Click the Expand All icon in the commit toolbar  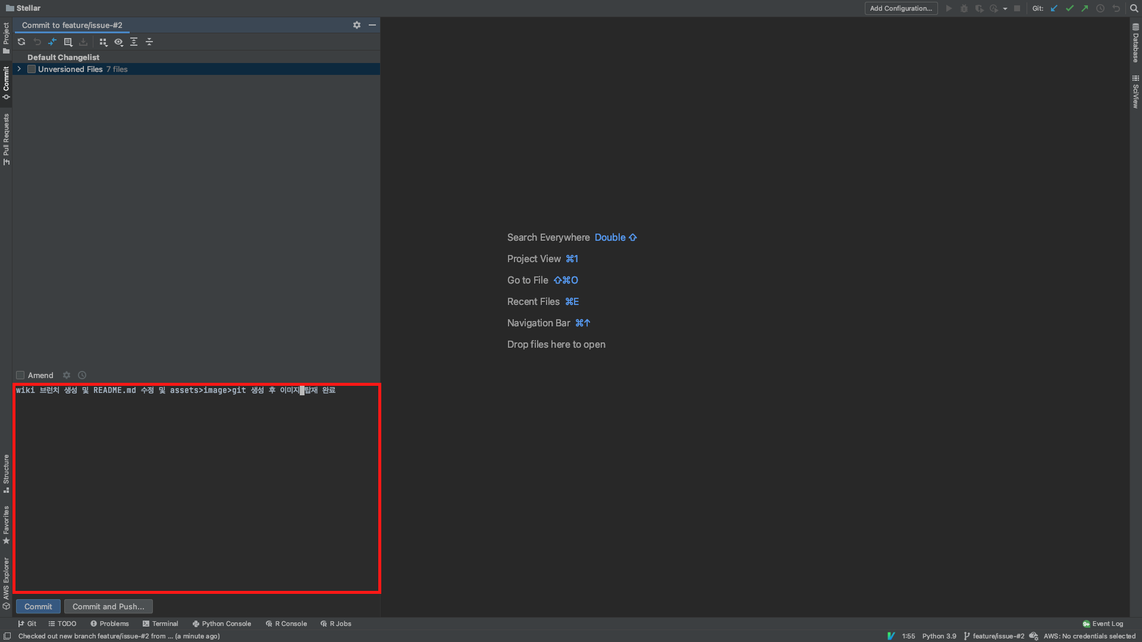click(x=134, y=42)
